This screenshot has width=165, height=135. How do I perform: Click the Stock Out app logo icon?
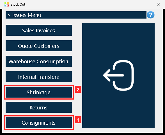click(7, 4)
